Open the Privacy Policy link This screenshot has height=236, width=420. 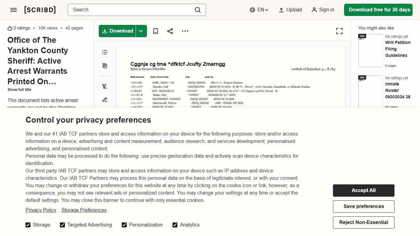coord(41,210)
